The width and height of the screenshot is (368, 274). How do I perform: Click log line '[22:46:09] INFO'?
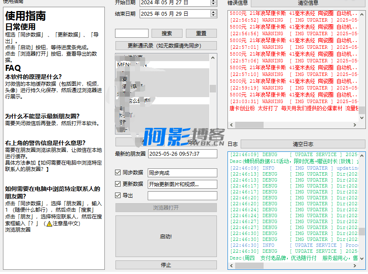(x=294, y=168)
